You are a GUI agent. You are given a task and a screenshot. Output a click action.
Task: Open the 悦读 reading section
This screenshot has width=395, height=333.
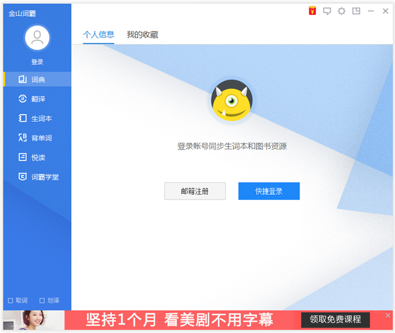[38, 157]
